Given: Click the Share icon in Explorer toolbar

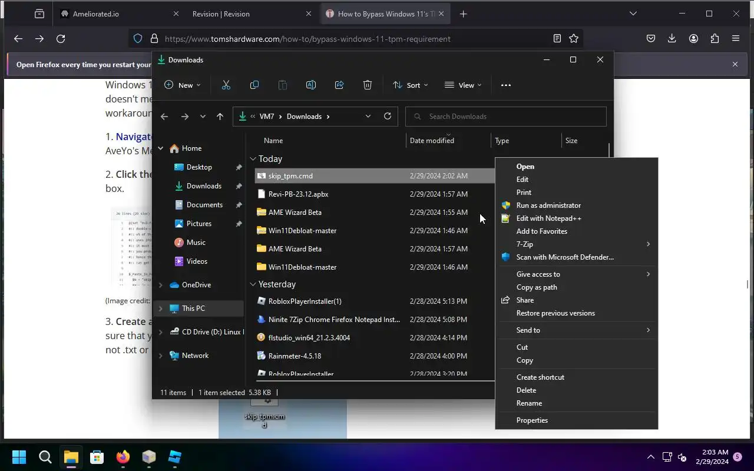Looking at the screenshot, I should click(339, 85).
